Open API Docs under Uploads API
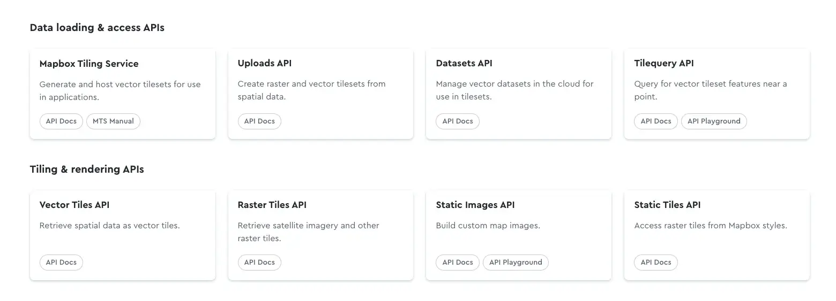This screenshot has height=301, width=836. [259, 121]
